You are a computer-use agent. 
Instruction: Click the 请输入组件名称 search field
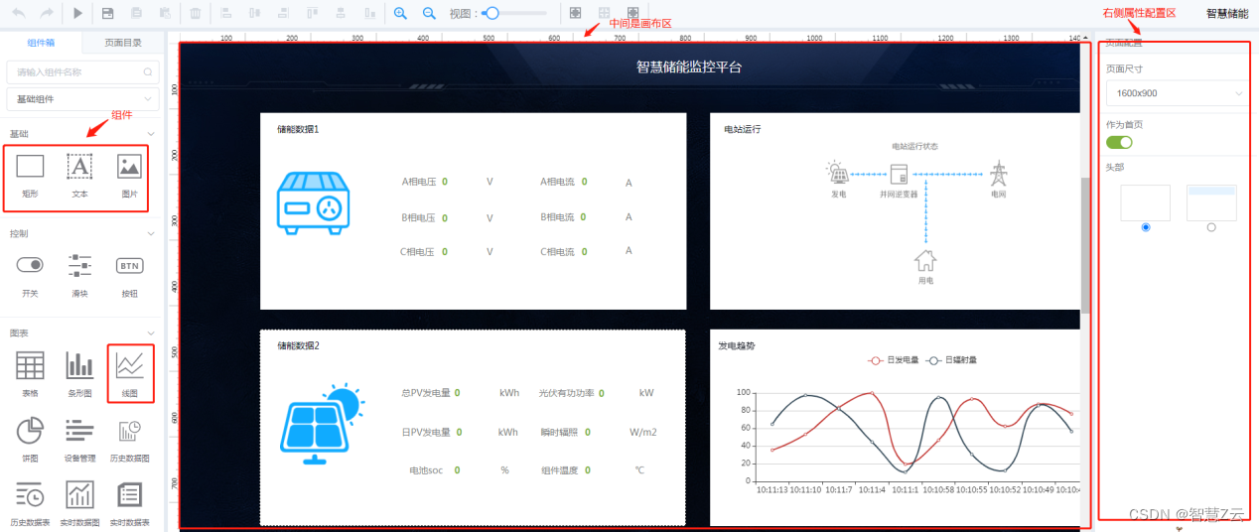tap(82, 71)
